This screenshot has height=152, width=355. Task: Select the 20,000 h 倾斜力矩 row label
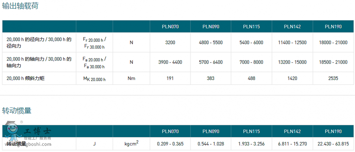26,79
